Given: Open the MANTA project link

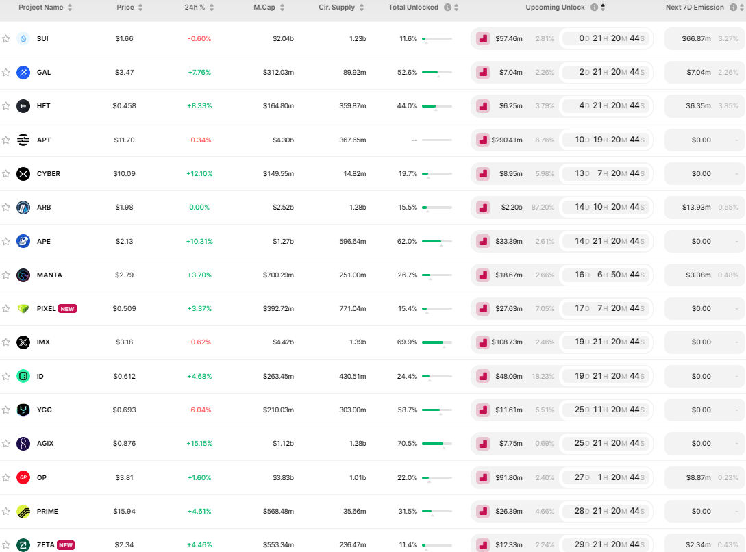Looking at the screenshot, I should click(x=49, y=275).
